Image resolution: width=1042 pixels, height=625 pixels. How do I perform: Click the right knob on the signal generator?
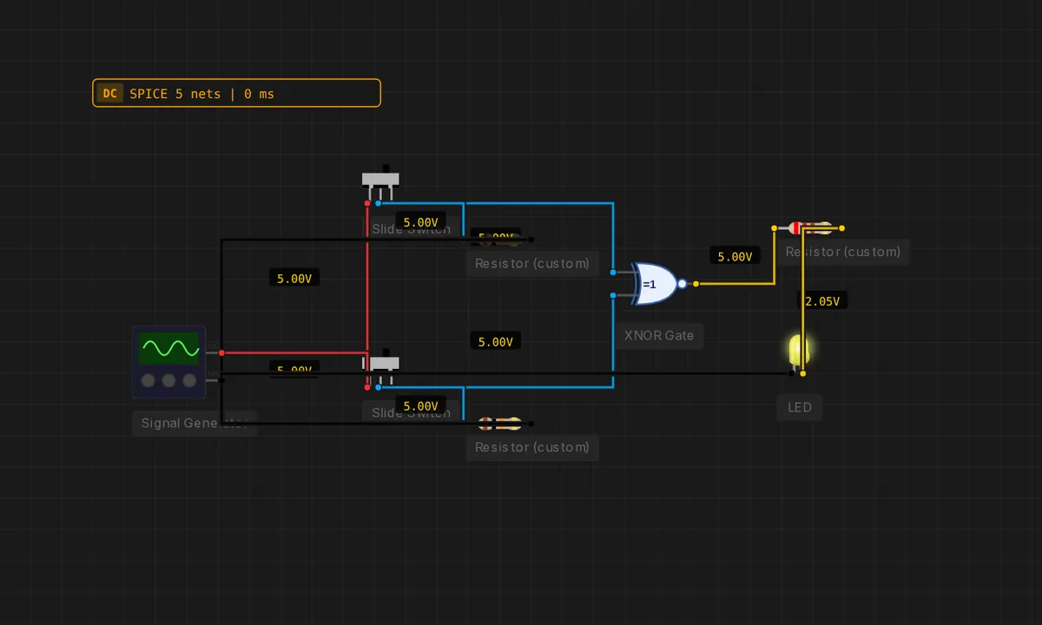(188, 380)
